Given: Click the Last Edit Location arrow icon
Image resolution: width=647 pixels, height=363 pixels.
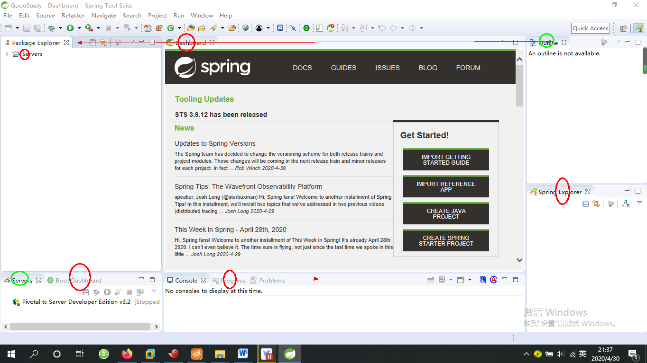Looking at the screenshot, I should (382, 28).
